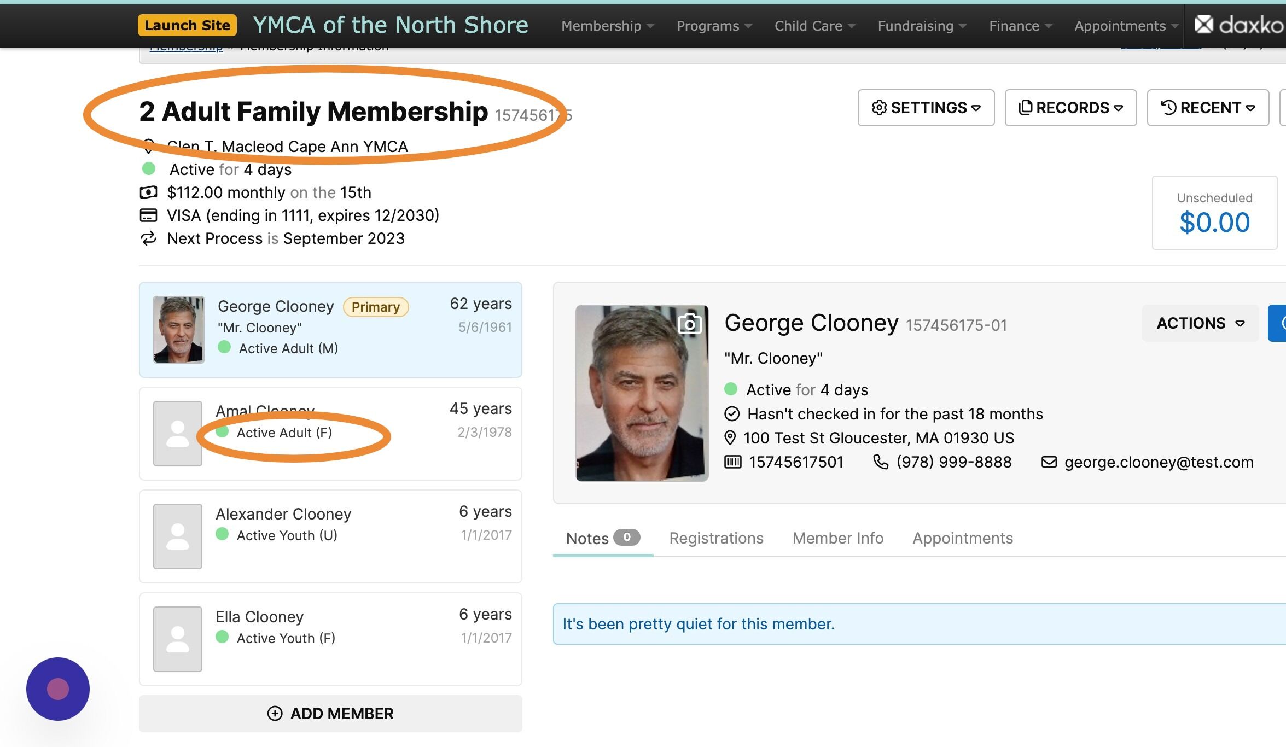
Task: Click the history clock icon in the RECENT button
Action: pyautogui.click(x=1168, y=108)
